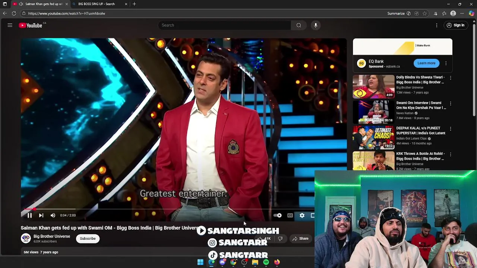Click Learn more on EQ Bank ad
The height and width of the screenshot is (268, 477).
(x=426, y=63)
